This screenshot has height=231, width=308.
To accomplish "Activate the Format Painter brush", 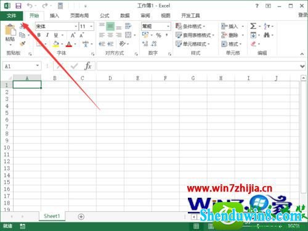I will point(22,44).
